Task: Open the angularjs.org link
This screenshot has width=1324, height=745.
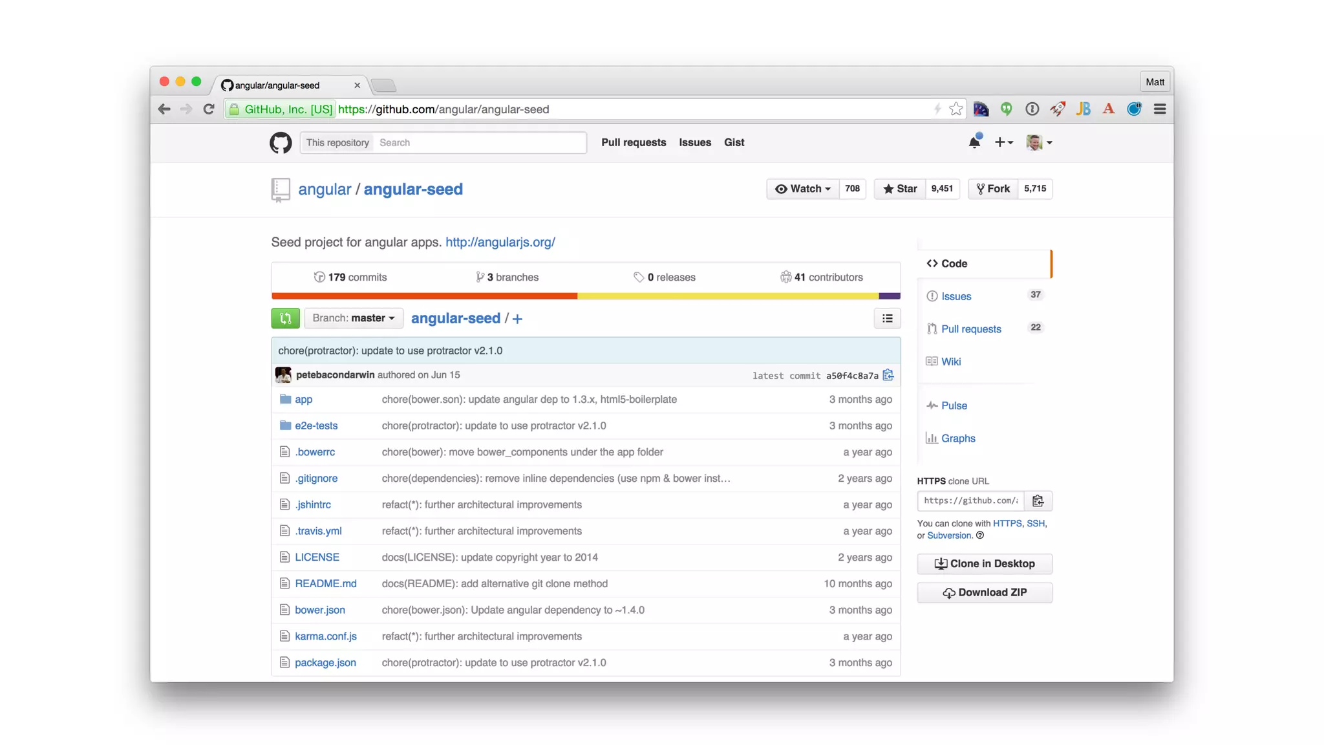Action: [x=500, y=242]
